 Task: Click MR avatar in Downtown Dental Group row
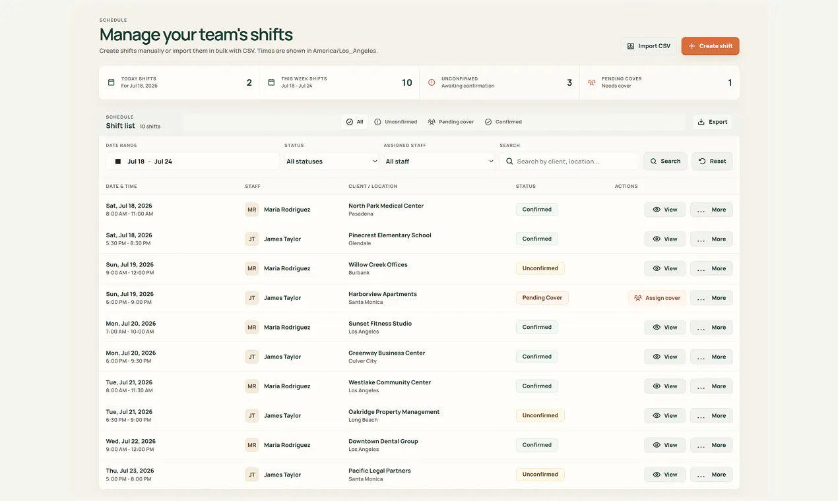click(x=252, y=445)
